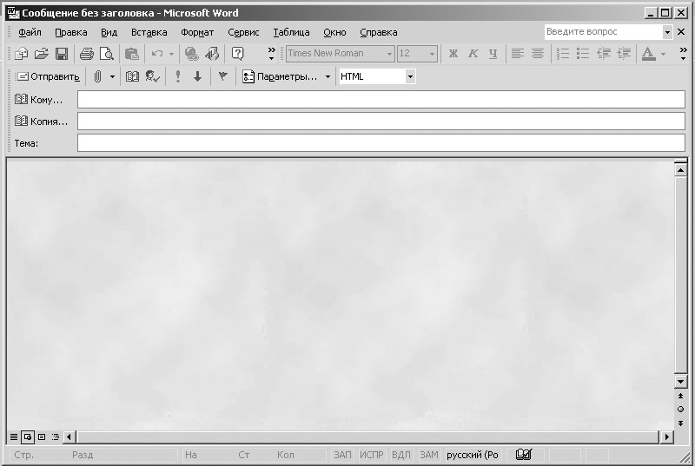Open the address book icon

click(x=133, y=76)
